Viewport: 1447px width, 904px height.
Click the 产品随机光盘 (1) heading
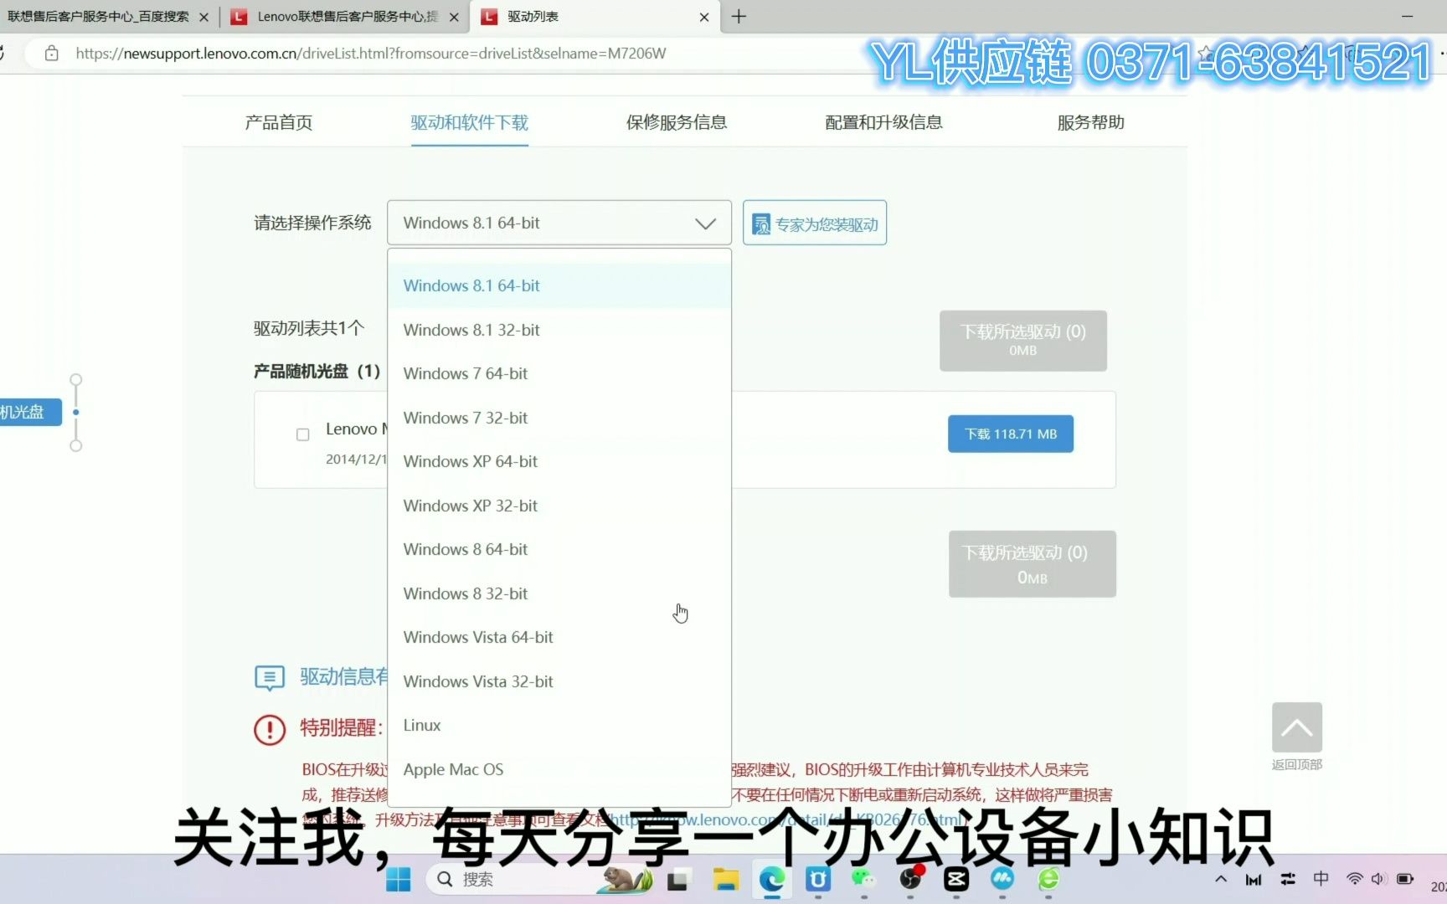point(317,371)
